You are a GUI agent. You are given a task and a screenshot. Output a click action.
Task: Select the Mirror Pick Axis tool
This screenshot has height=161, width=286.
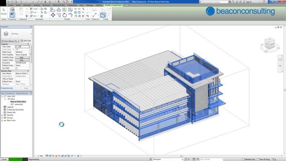point(64,10)
